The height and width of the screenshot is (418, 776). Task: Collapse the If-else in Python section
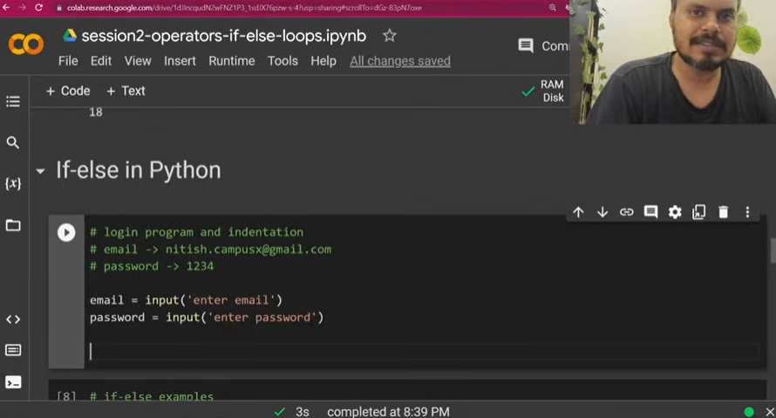41,171
